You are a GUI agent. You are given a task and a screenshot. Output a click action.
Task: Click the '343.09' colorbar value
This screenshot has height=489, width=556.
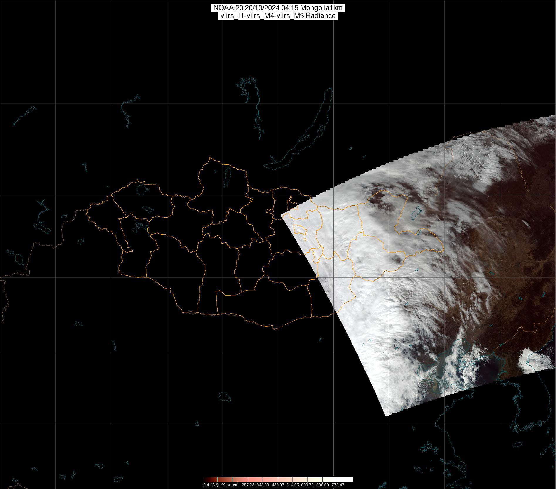pos(263,485)
